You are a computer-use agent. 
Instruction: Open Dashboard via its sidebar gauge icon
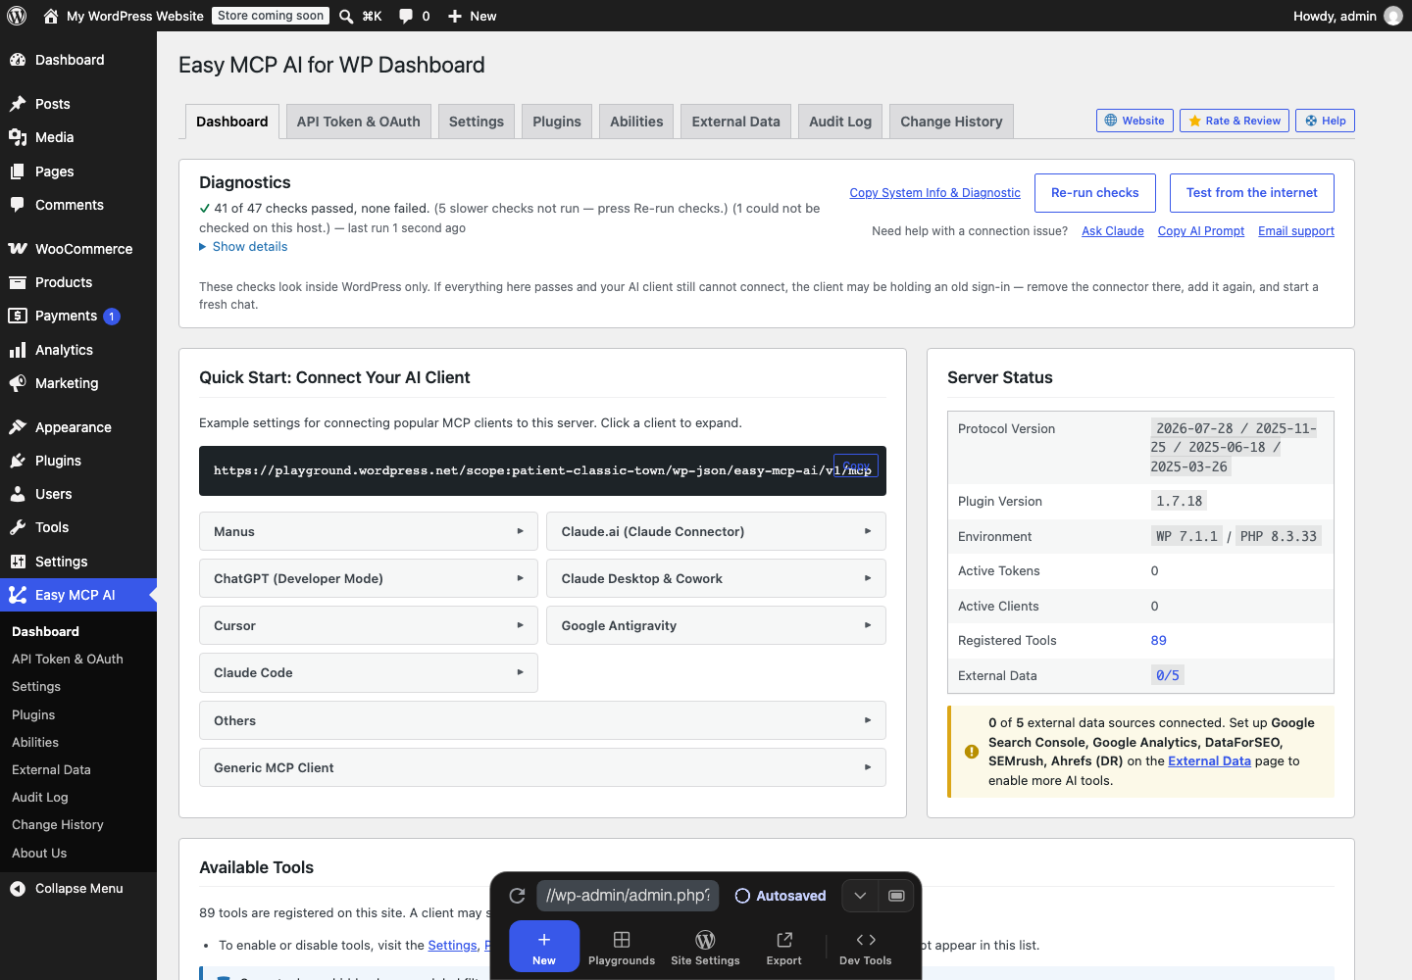(18, 60)
